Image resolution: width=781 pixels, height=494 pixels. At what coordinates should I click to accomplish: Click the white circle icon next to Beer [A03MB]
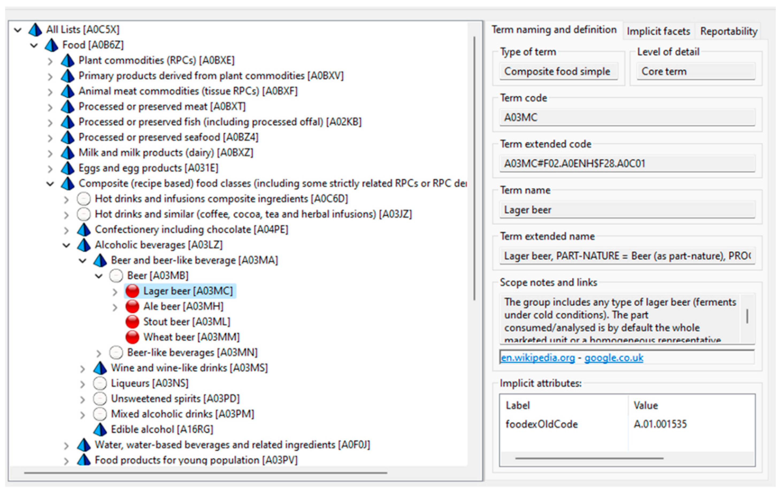pyautogui.click(x=116, y=276)
